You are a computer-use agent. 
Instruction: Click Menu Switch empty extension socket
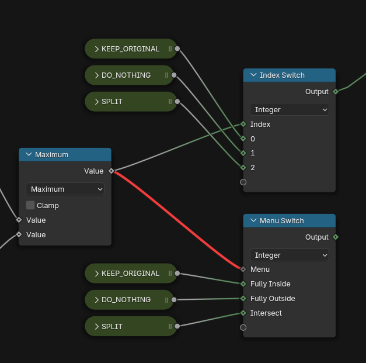pos(243,327)
